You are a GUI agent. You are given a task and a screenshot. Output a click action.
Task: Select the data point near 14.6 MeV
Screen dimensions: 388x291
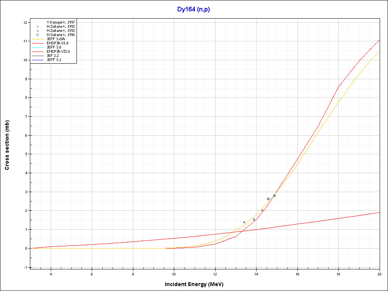(268, 199)
